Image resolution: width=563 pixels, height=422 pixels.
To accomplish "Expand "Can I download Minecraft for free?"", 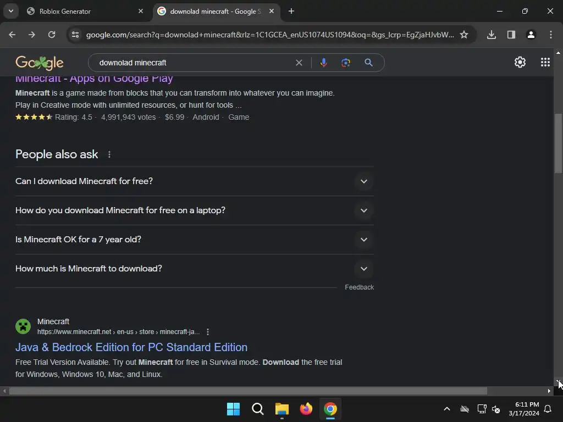I will [x=194, y=181].
